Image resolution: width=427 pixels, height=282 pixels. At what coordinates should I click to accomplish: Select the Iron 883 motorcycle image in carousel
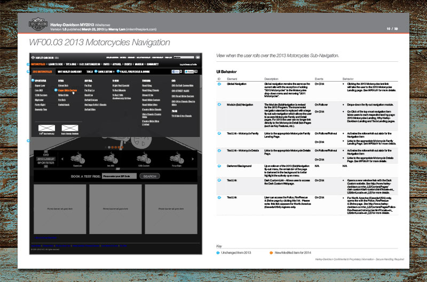110,158
